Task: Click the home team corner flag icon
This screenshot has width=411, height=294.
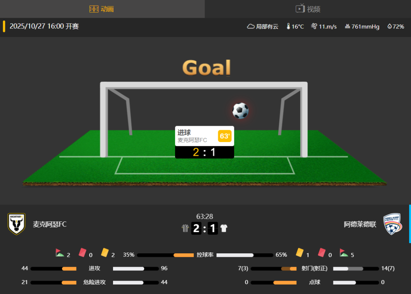Action: pos(60,253)
